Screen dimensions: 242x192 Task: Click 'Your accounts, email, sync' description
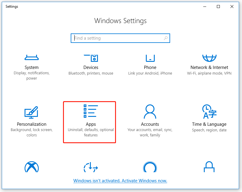coord(150,130)
